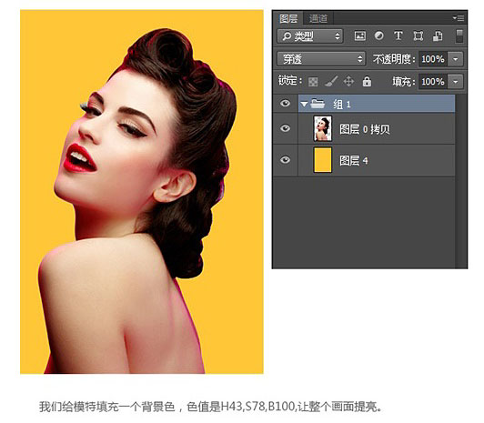Open the layers panel flyout menu
Viewport: 484px width, 423px height.
pyautogui.click(x=459, y=18)
